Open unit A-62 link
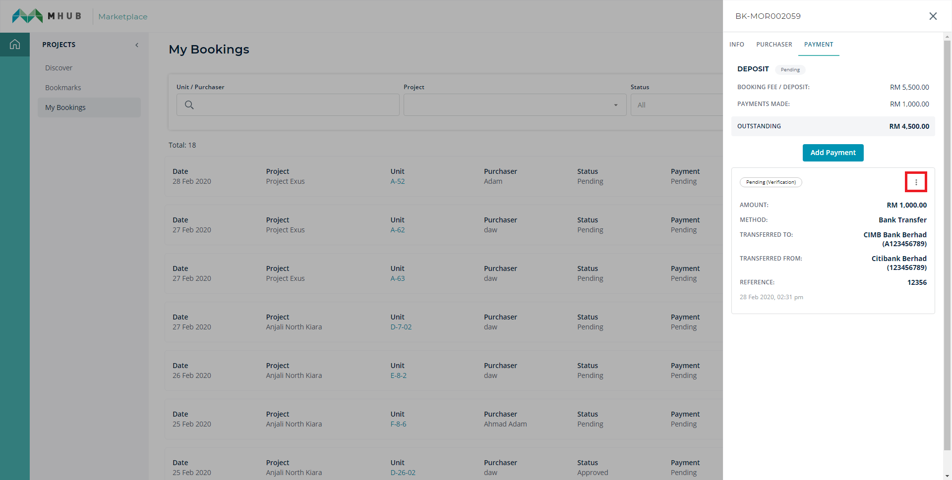The width and height of the screenshot is (952, 480). [397, 230]
